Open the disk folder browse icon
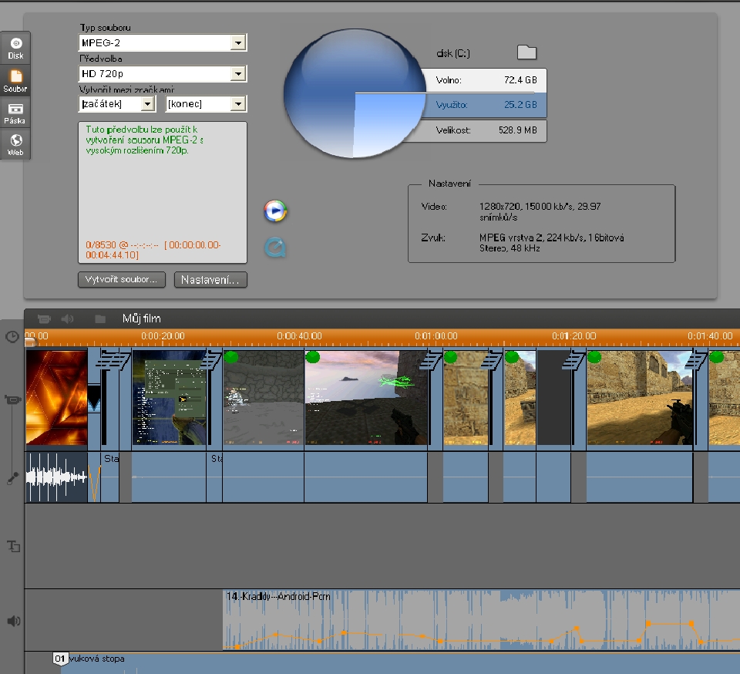This screenshot has width=740, height=674. coord(526,52)
